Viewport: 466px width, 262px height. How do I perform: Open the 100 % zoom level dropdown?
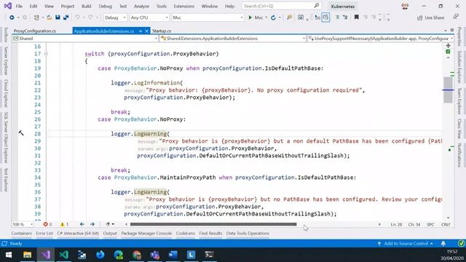click(x=23, y=224)
